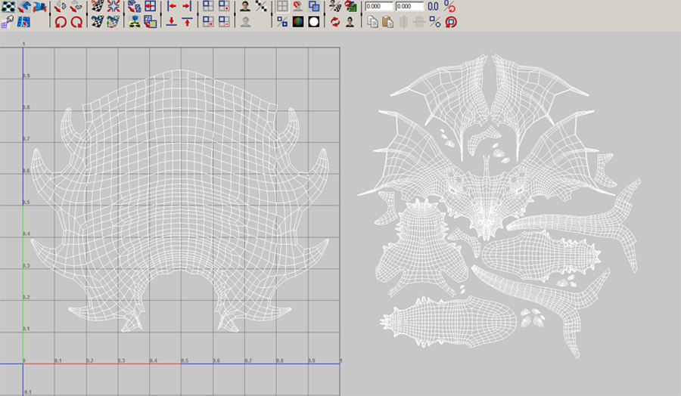
Task: Click the refresh UV values 0.0 button
Action: click(x=434, y=7)
